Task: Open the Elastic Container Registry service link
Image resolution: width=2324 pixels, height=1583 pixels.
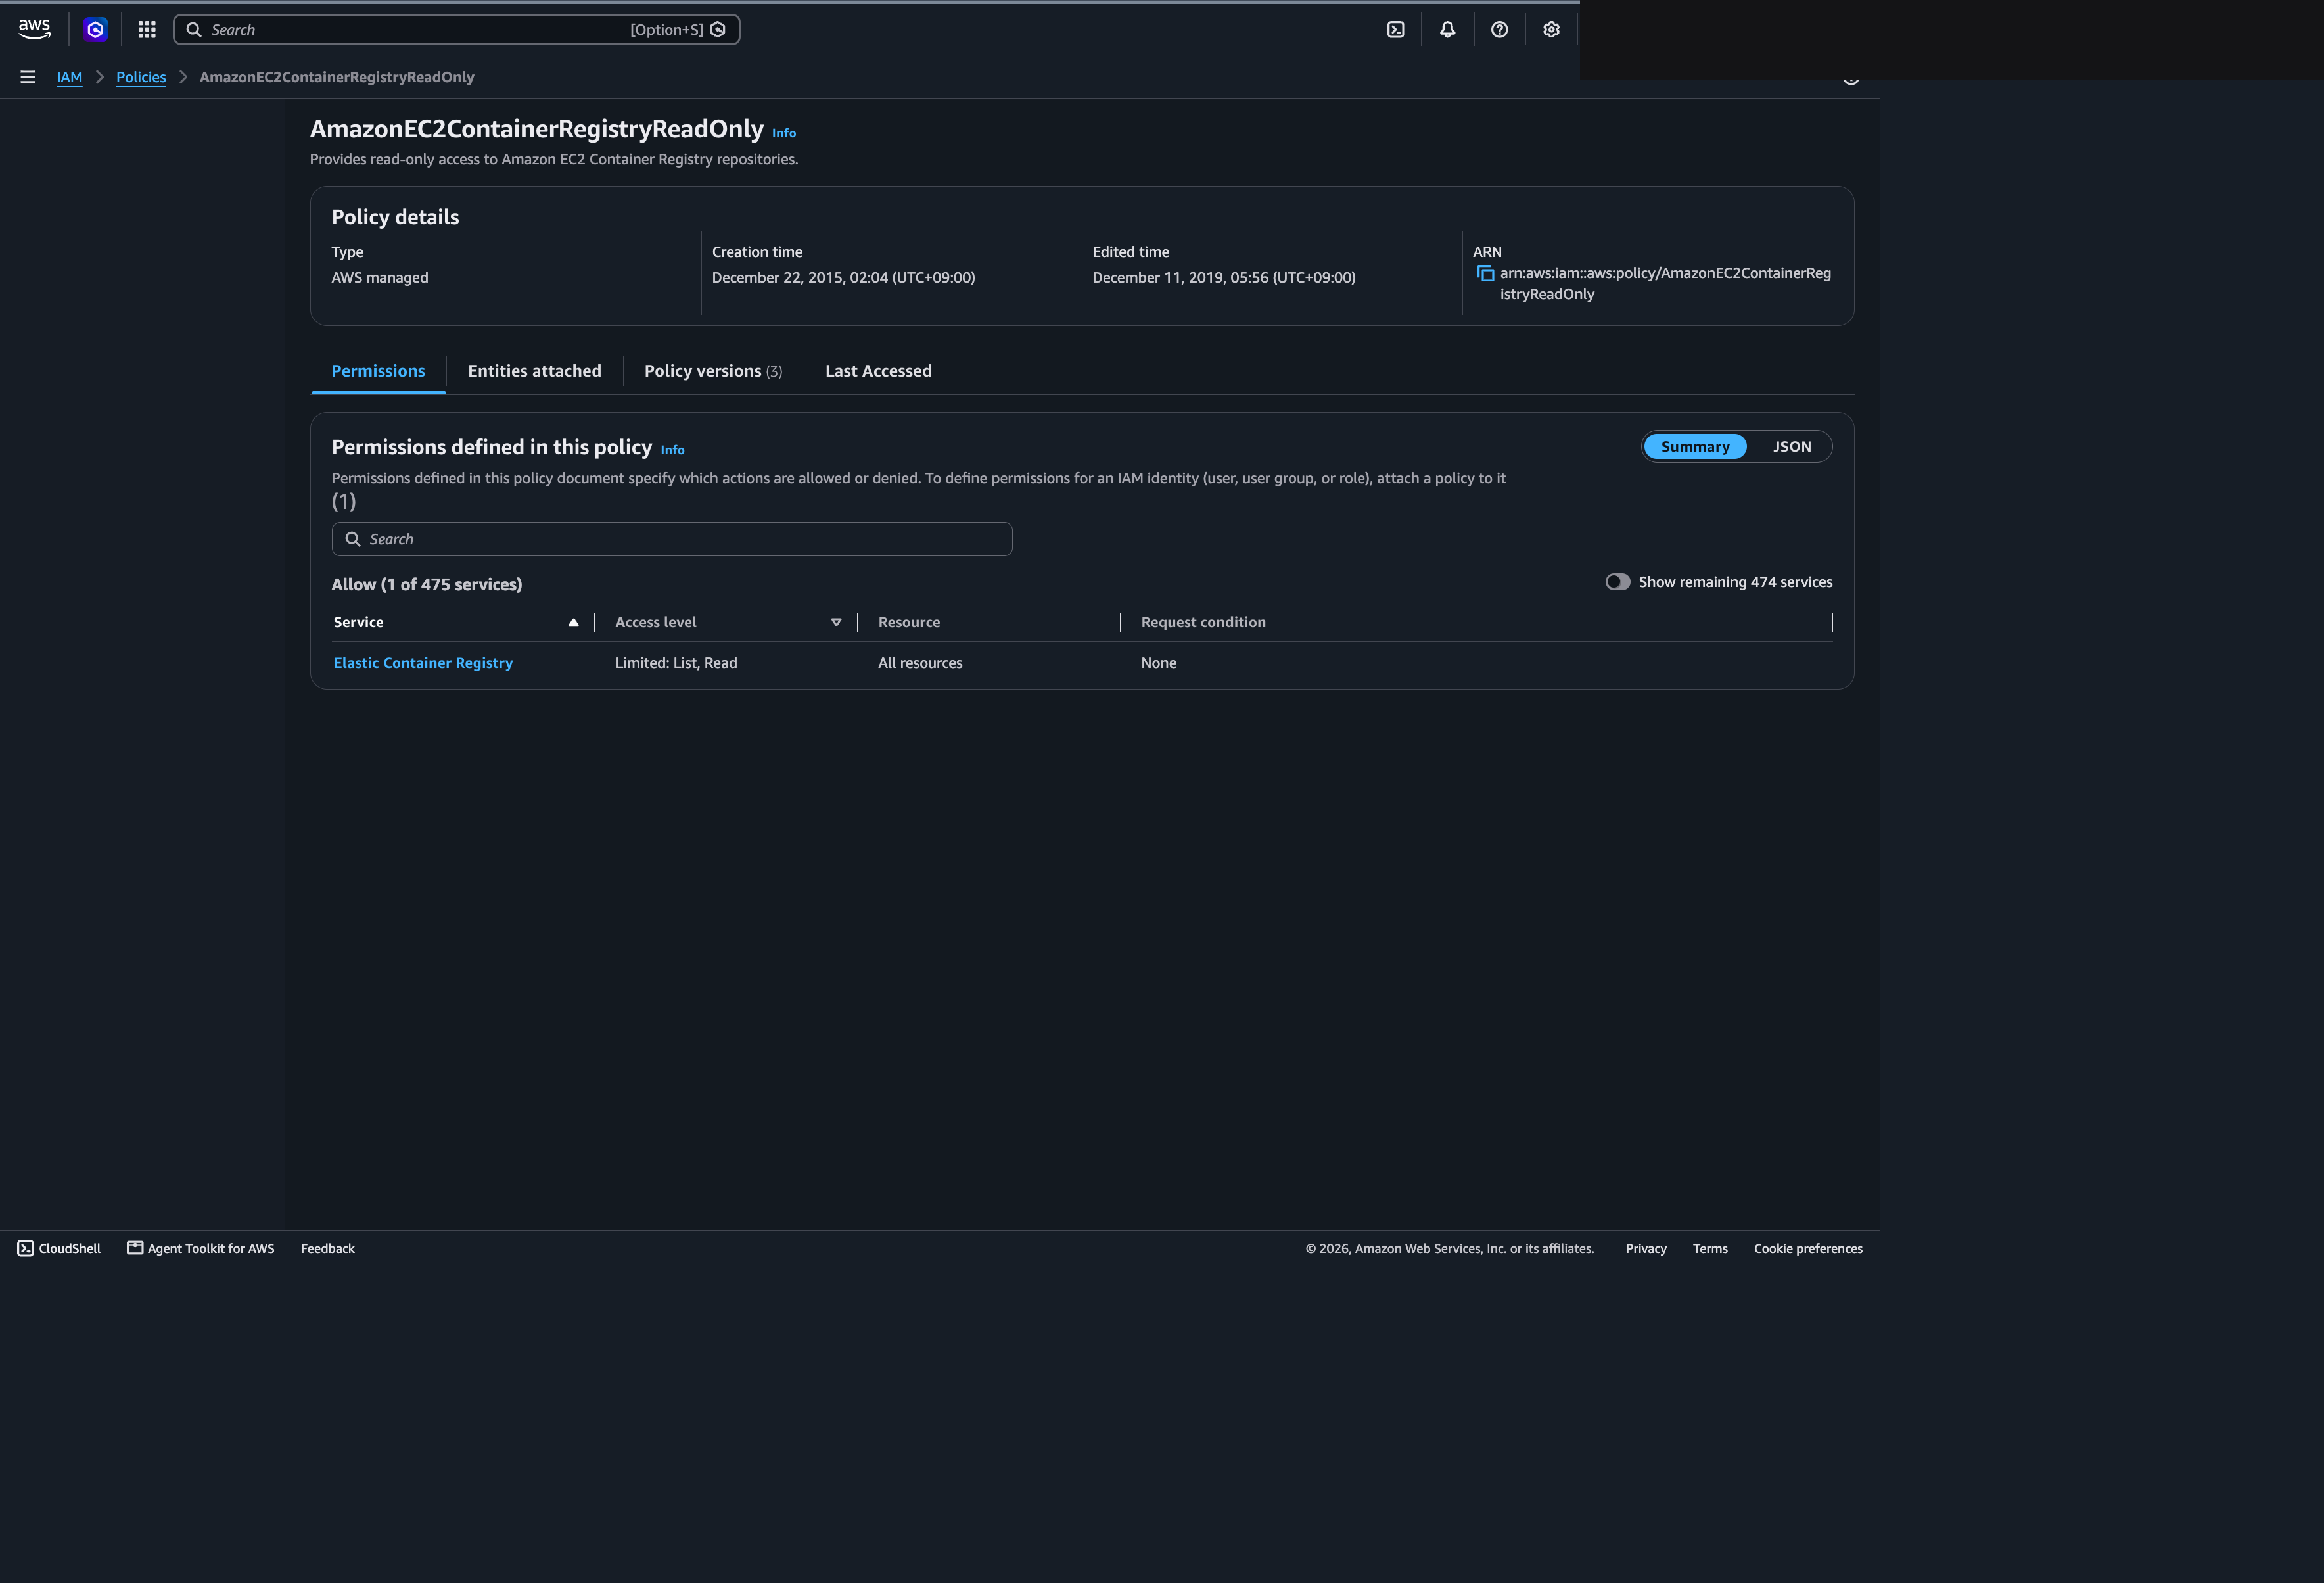Action: tap(423, 663)
